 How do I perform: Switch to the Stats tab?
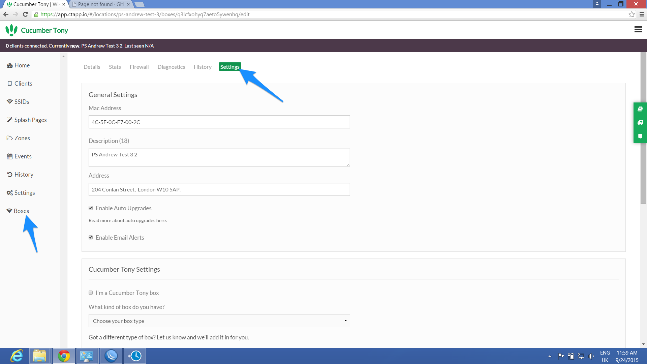point(115,67)
